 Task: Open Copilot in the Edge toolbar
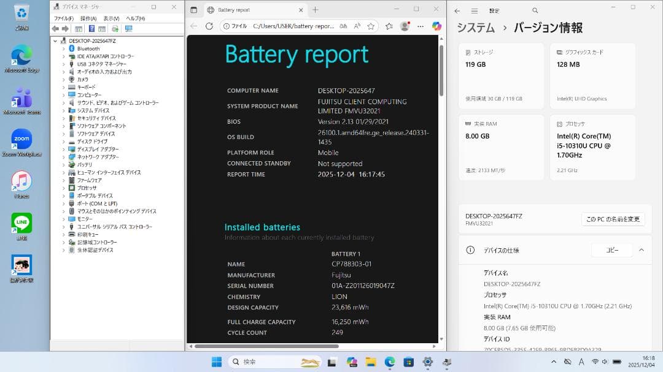click(x=436, y=27)
